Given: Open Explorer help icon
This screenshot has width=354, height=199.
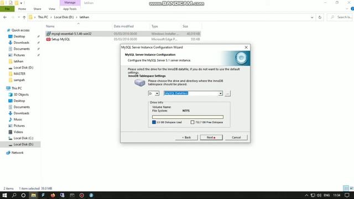Looking at the screenshot, I should (x=352, y=9).
